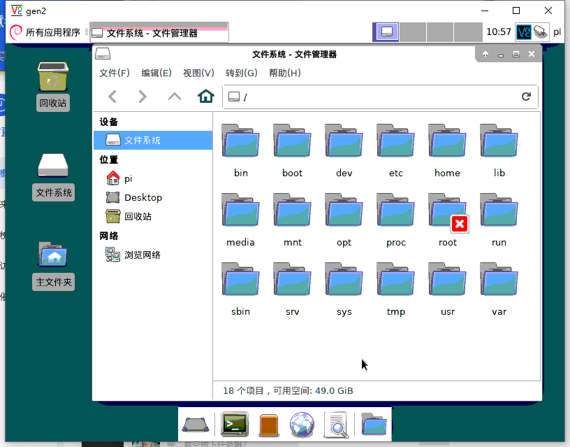This screenshot has width=570, height=447.
Task: Click the mnt folder icon
Action: [x=292, y=210]
